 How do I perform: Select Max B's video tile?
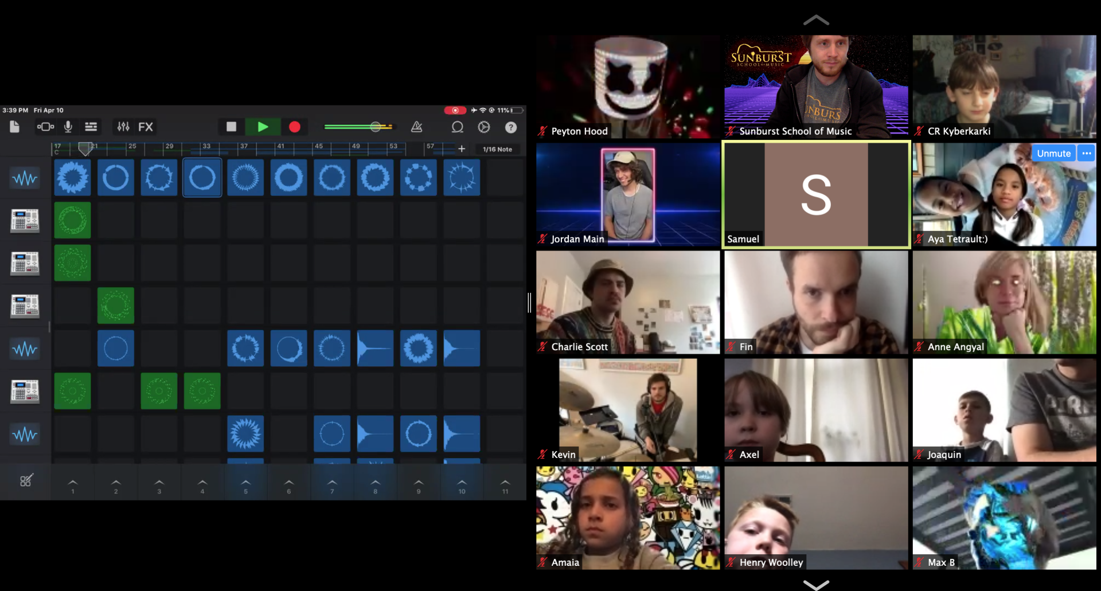1004,518
